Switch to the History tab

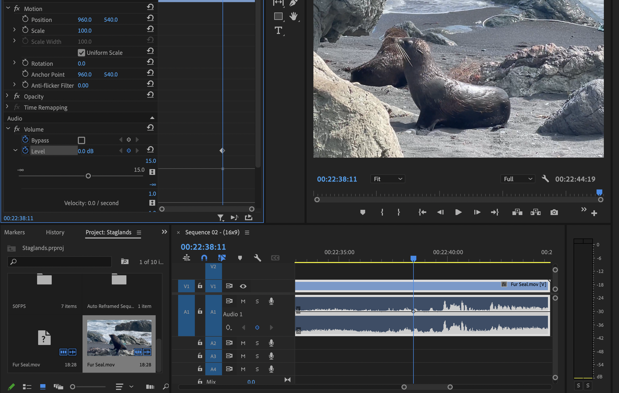tap(55, 232)
